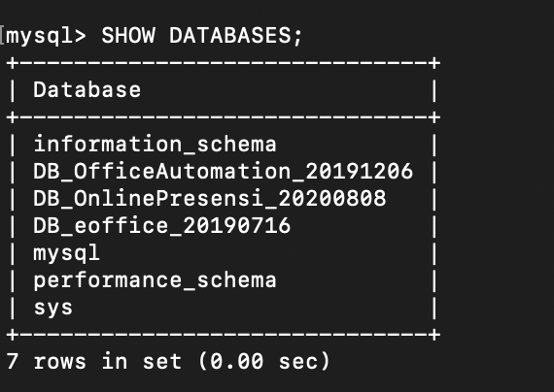
Task: Click the 20200808 date suffix
Action: click(x=332, y=198)
